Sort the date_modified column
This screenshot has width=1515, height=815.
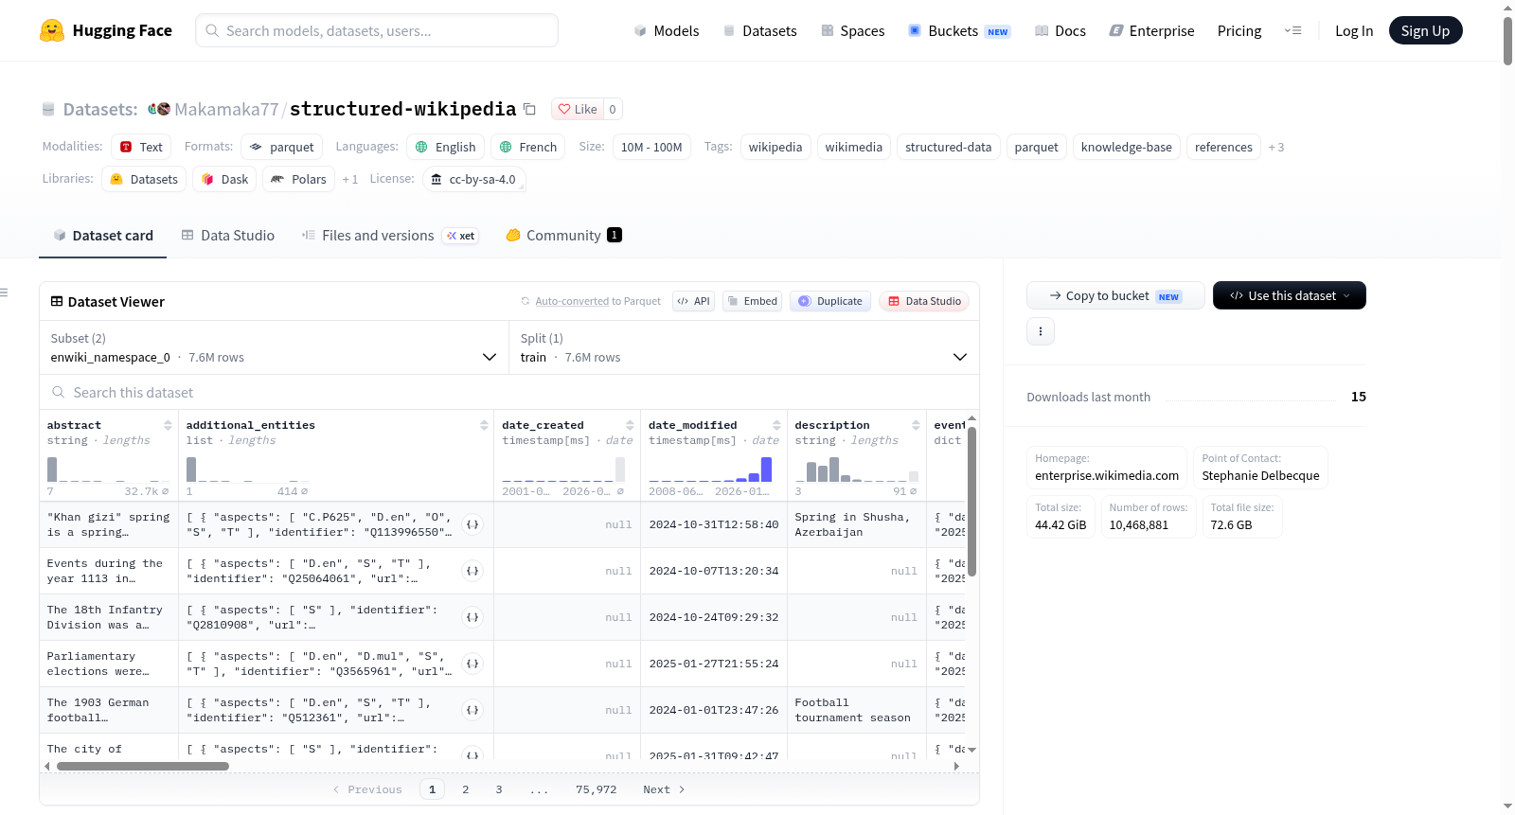[776, 425]
